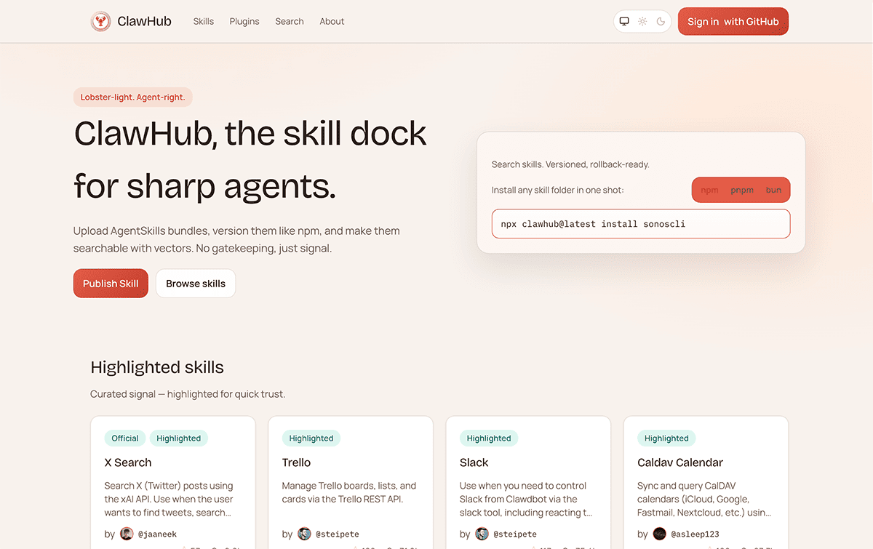Screen dimensions: 873x549
Task: Click the Browse skills button
Action: [195, 284]
